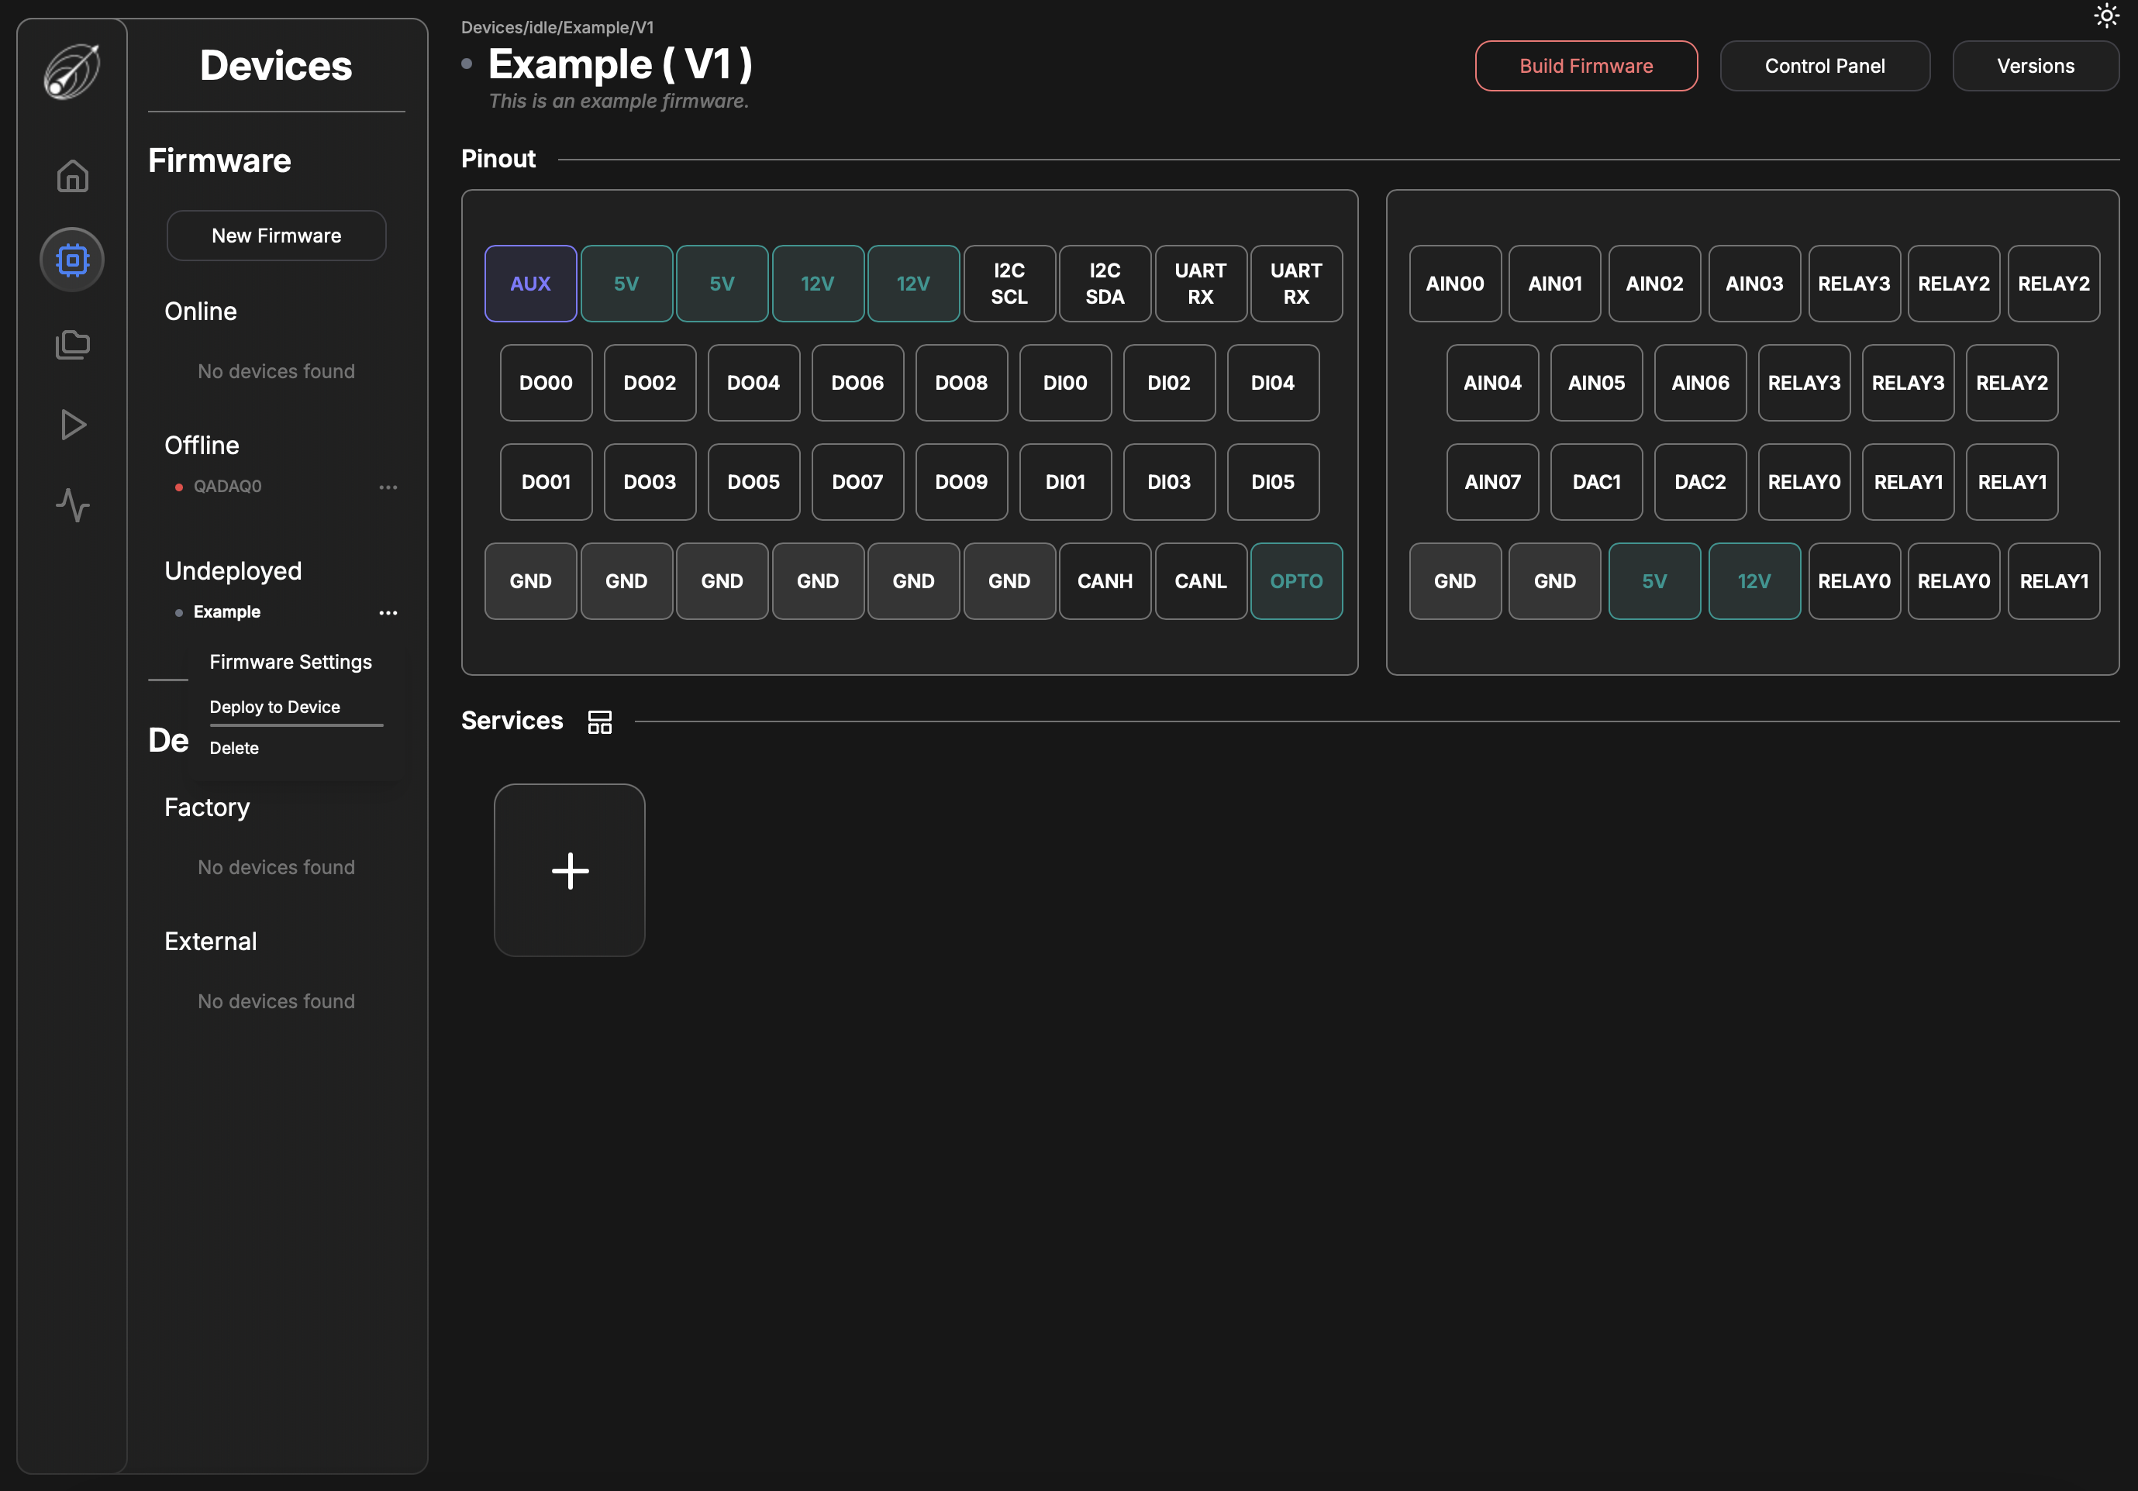Image resolution: width=2138 pixels, height=1491 pixels.
Task: Click the app logo icon
Action: tap(73, 71)
